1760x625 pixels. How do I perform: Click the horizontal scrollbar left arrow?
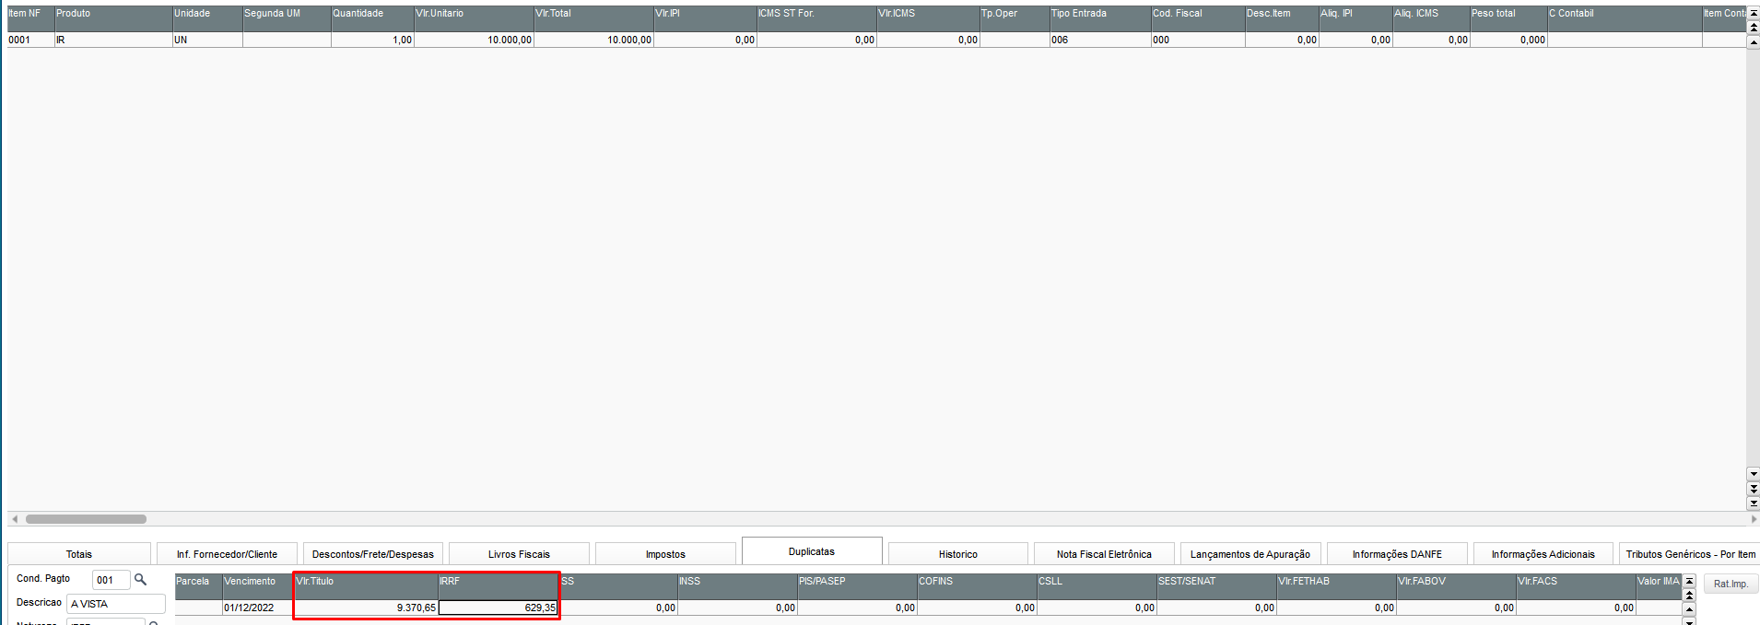point(14,519)
